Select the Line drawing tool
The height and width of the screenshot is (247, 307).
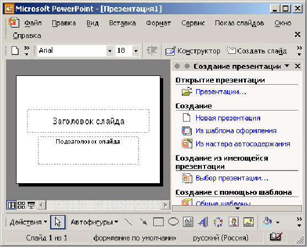click(128, 222)
